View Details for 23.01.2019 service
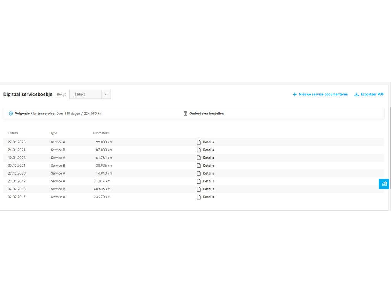The width and height of the screenshot is (391, 293). (x=208, y=181)
